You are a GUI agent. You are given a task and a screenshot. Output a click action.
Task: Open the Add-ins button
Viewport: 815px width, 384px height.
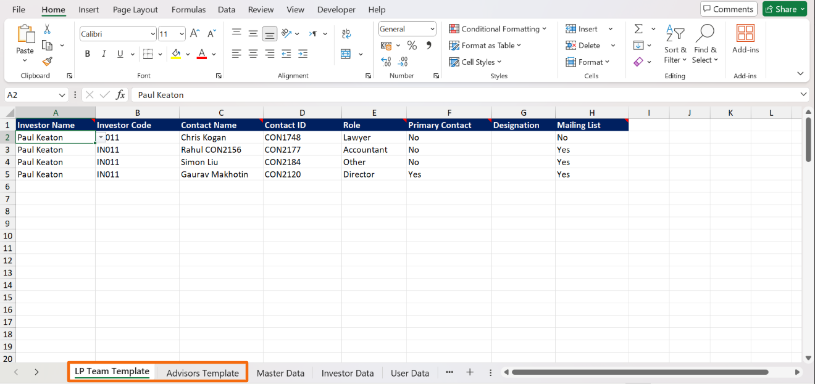coord(745,39)
